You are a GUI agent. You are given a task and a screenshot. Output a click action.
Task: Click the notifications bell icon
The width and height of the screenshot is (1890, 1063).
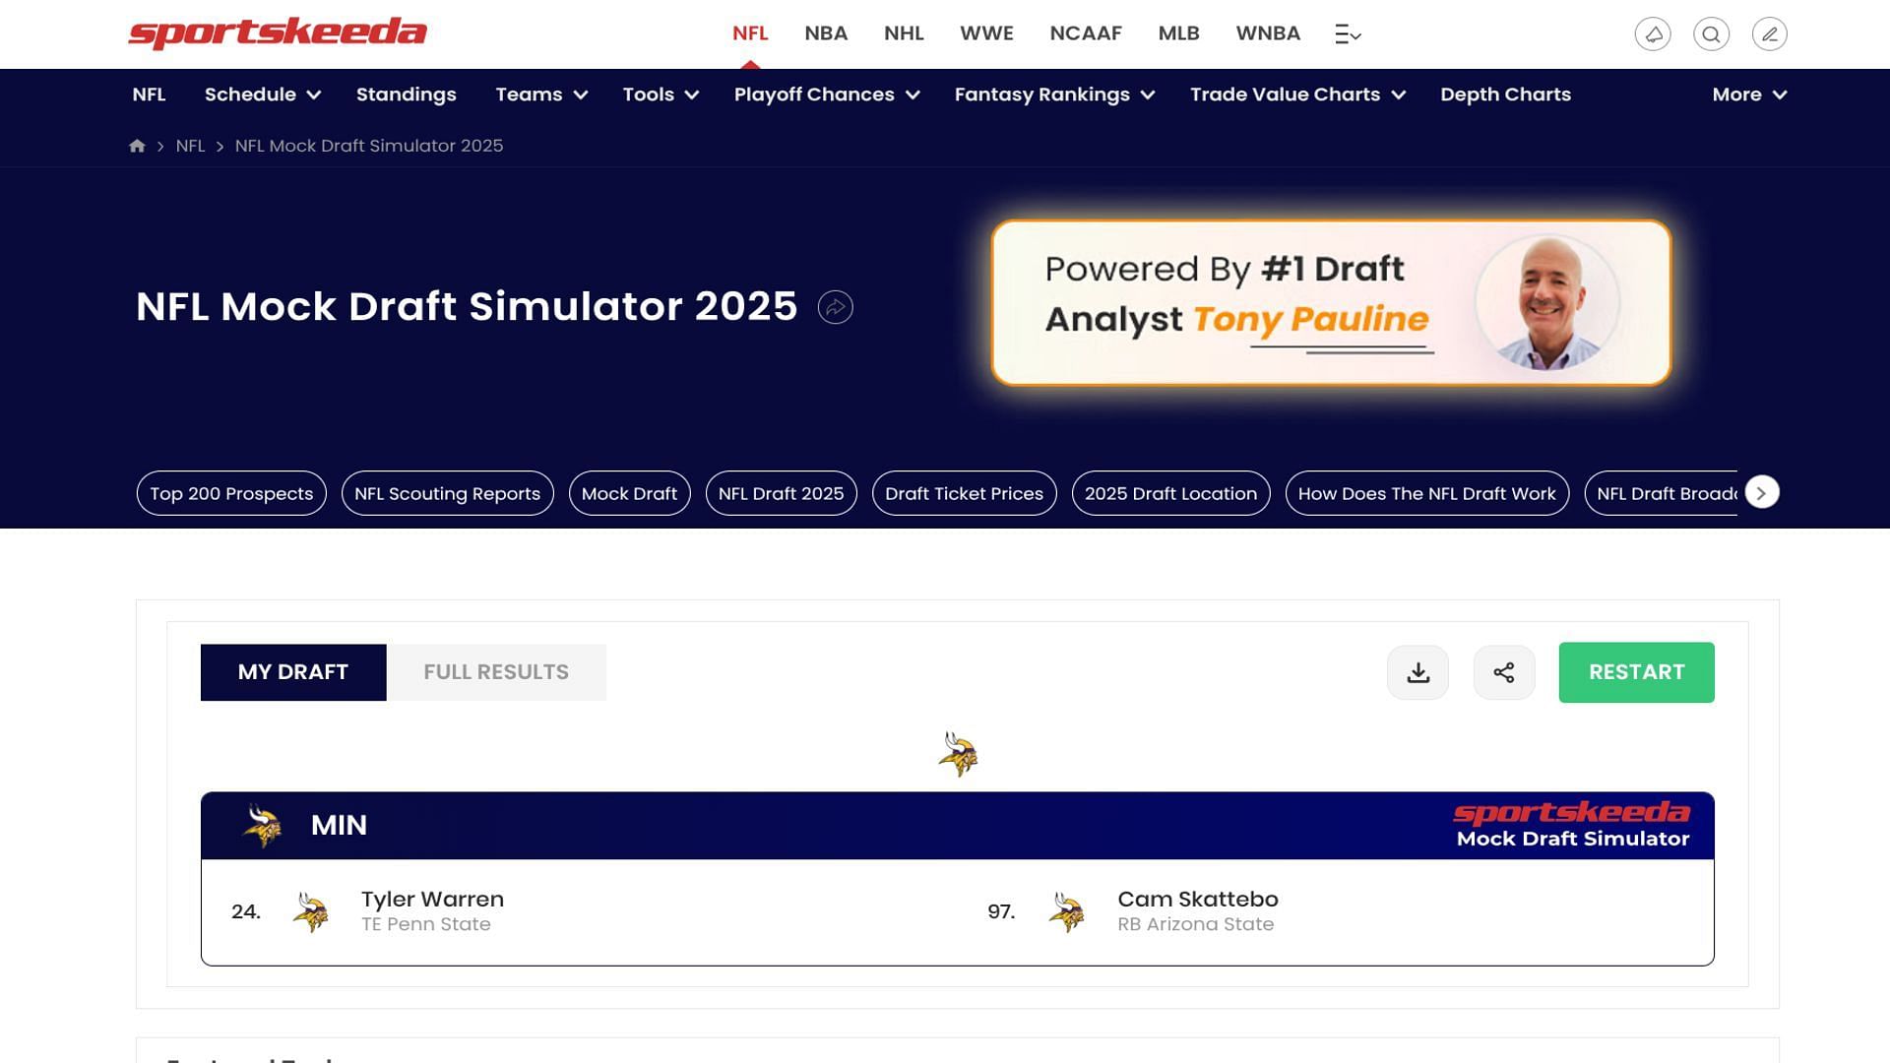(x=1653, y=33)
